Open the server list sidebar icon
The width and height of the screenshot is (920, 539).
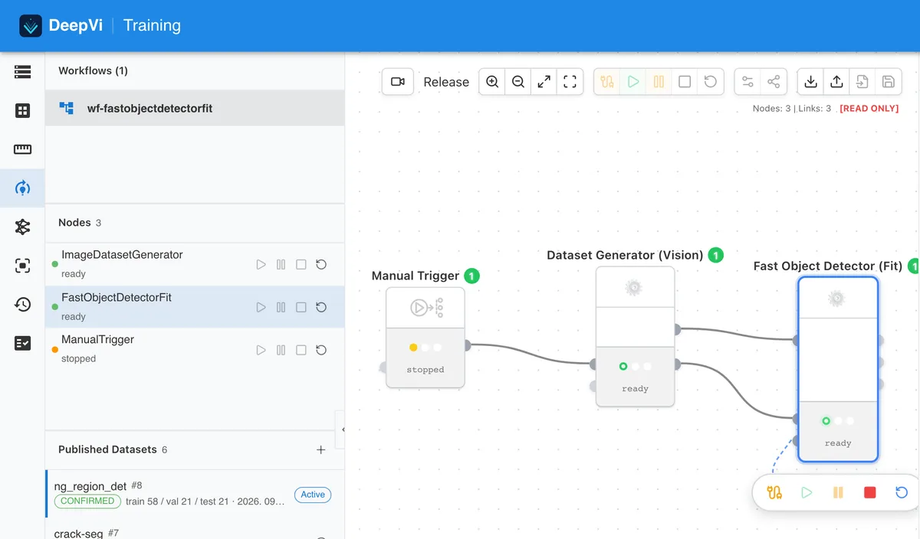(22, 72)
